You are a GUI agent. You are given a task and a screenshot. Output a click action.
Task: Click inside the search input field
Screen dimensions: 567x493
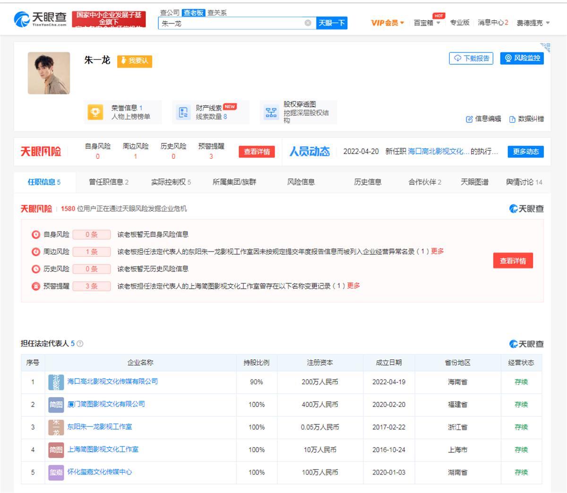232,23
